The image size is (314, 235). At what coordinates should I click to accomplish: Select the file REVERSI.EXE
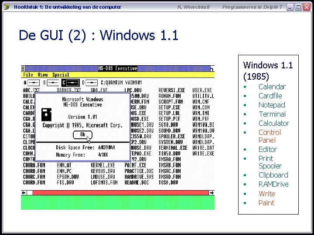click(x=172, y=91)
